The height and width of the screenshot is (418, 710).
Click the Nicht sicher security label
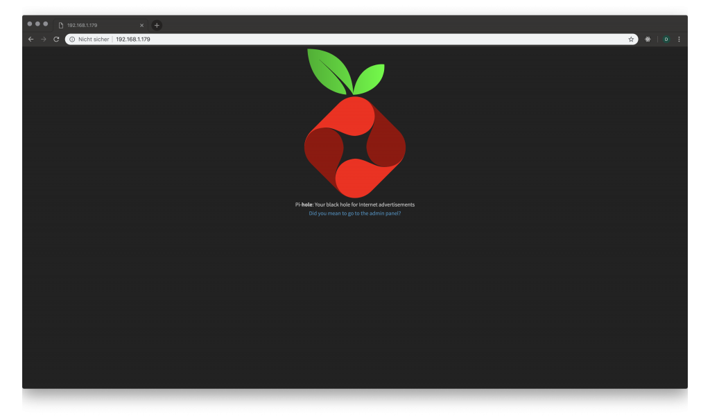click(x=94, y=40)
